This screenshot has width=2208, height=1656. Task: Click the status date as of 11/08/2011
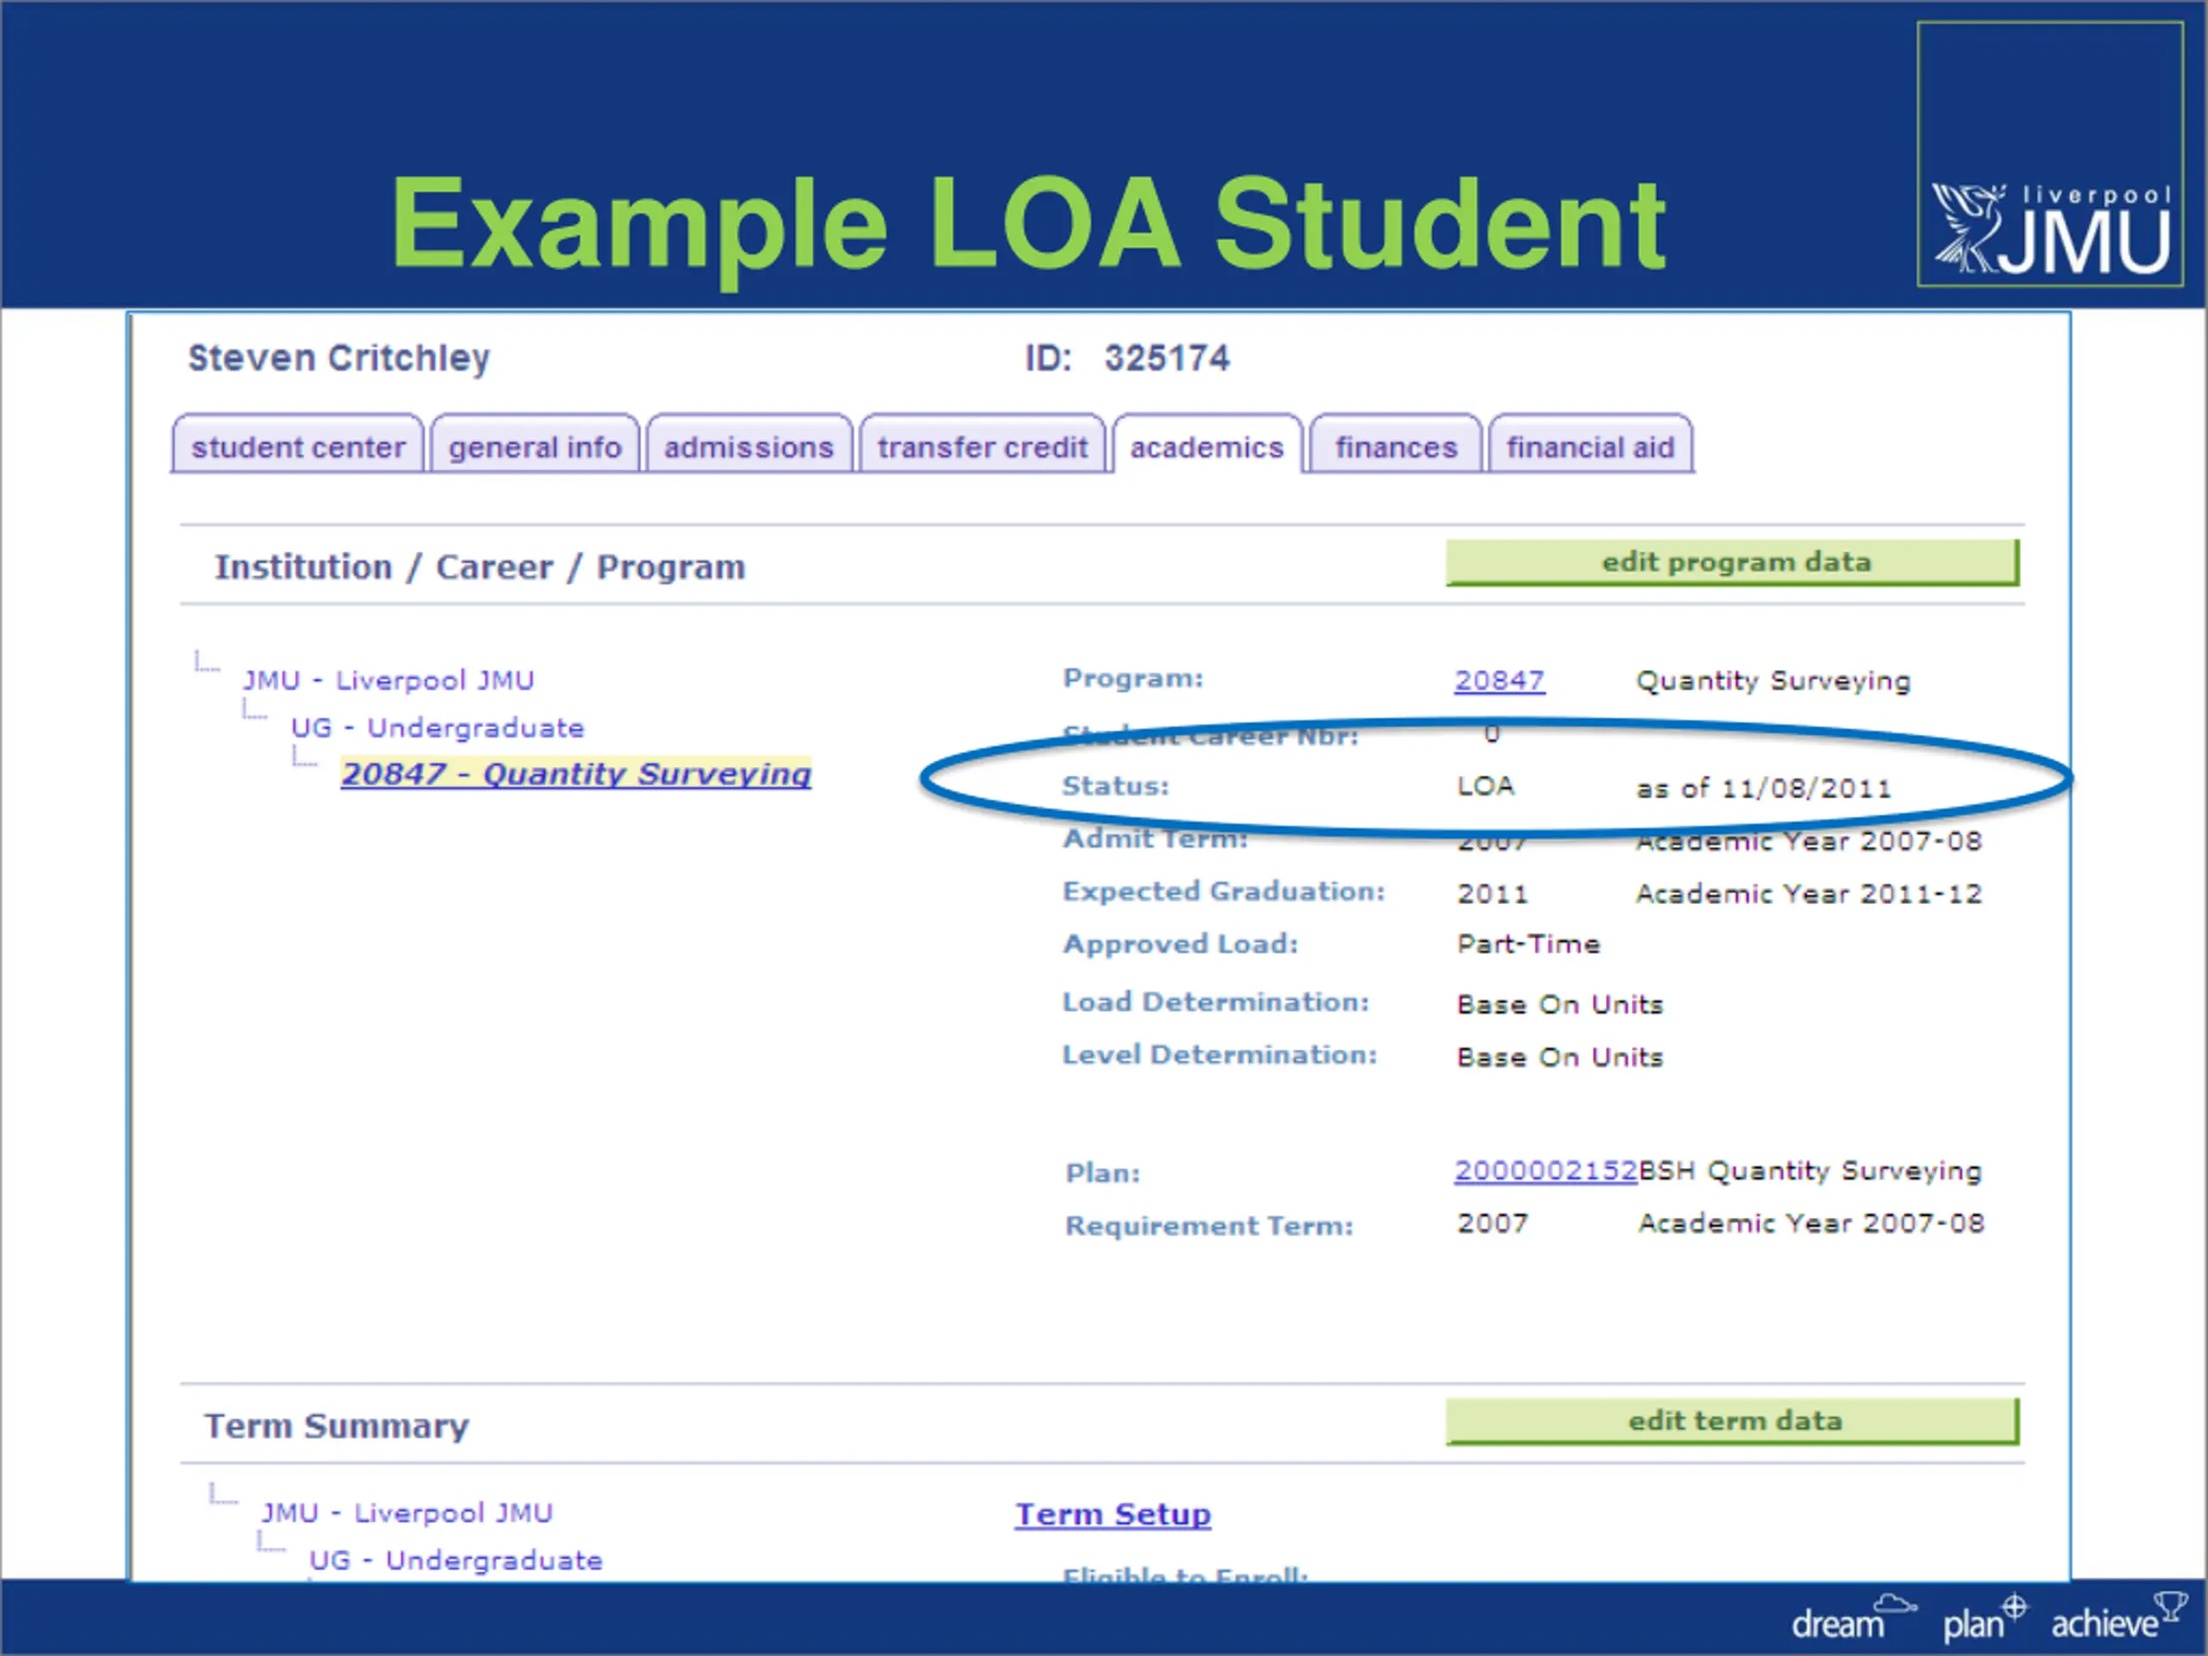[1764, 788]
